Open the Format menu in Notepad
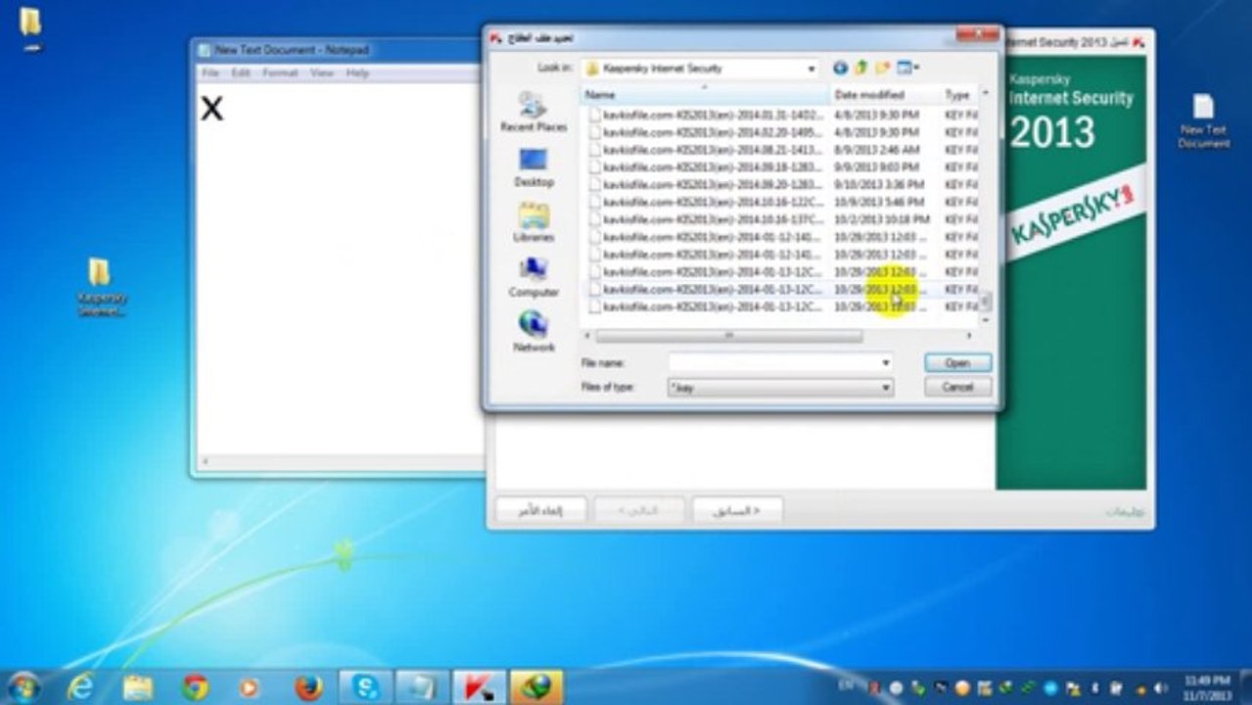Viewport: 1252px width, 705px height. (x=280, y=73)
